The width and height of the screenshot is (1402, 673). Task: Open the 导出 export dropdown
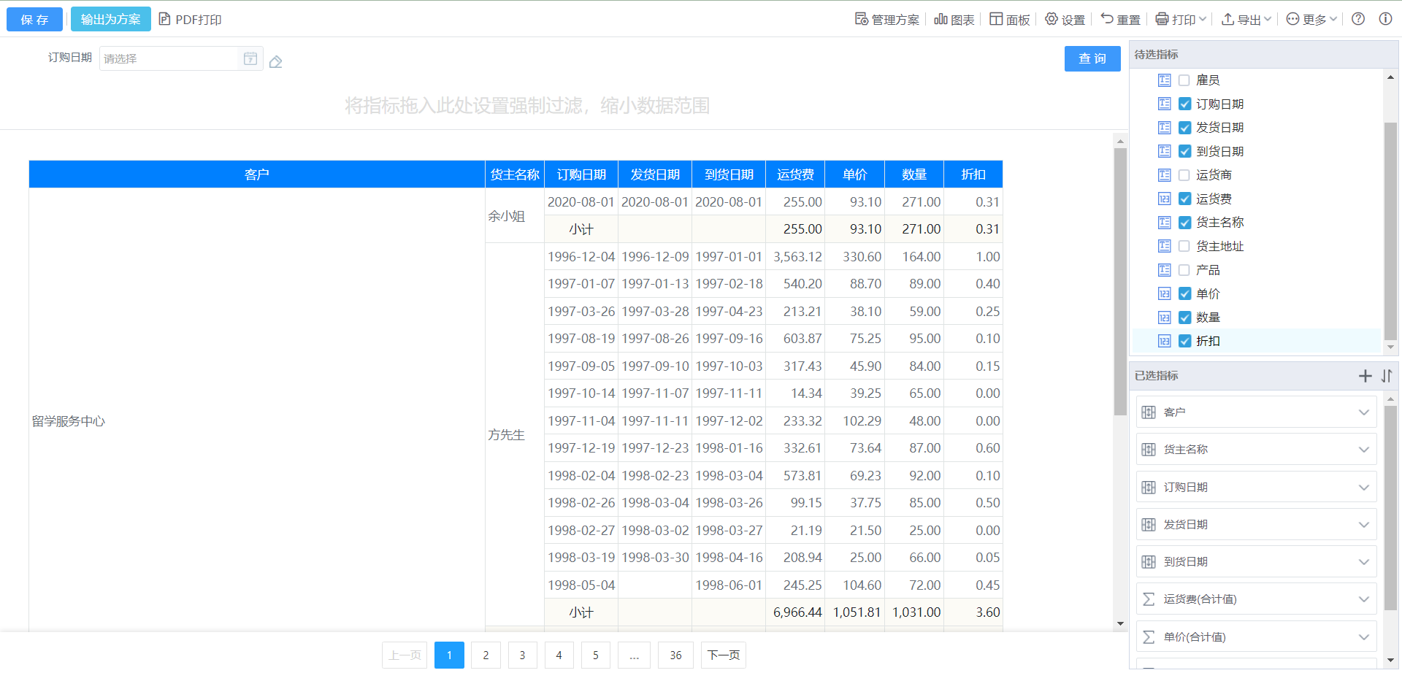click(1246, 20)
